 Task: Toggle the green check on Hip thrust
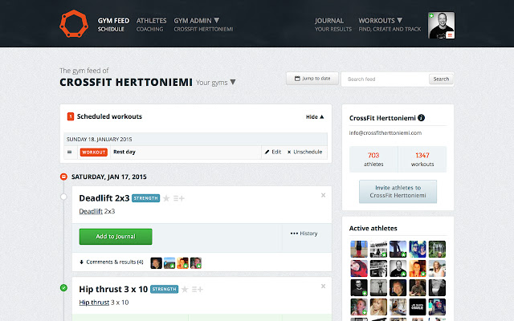[x=64, y=287]
